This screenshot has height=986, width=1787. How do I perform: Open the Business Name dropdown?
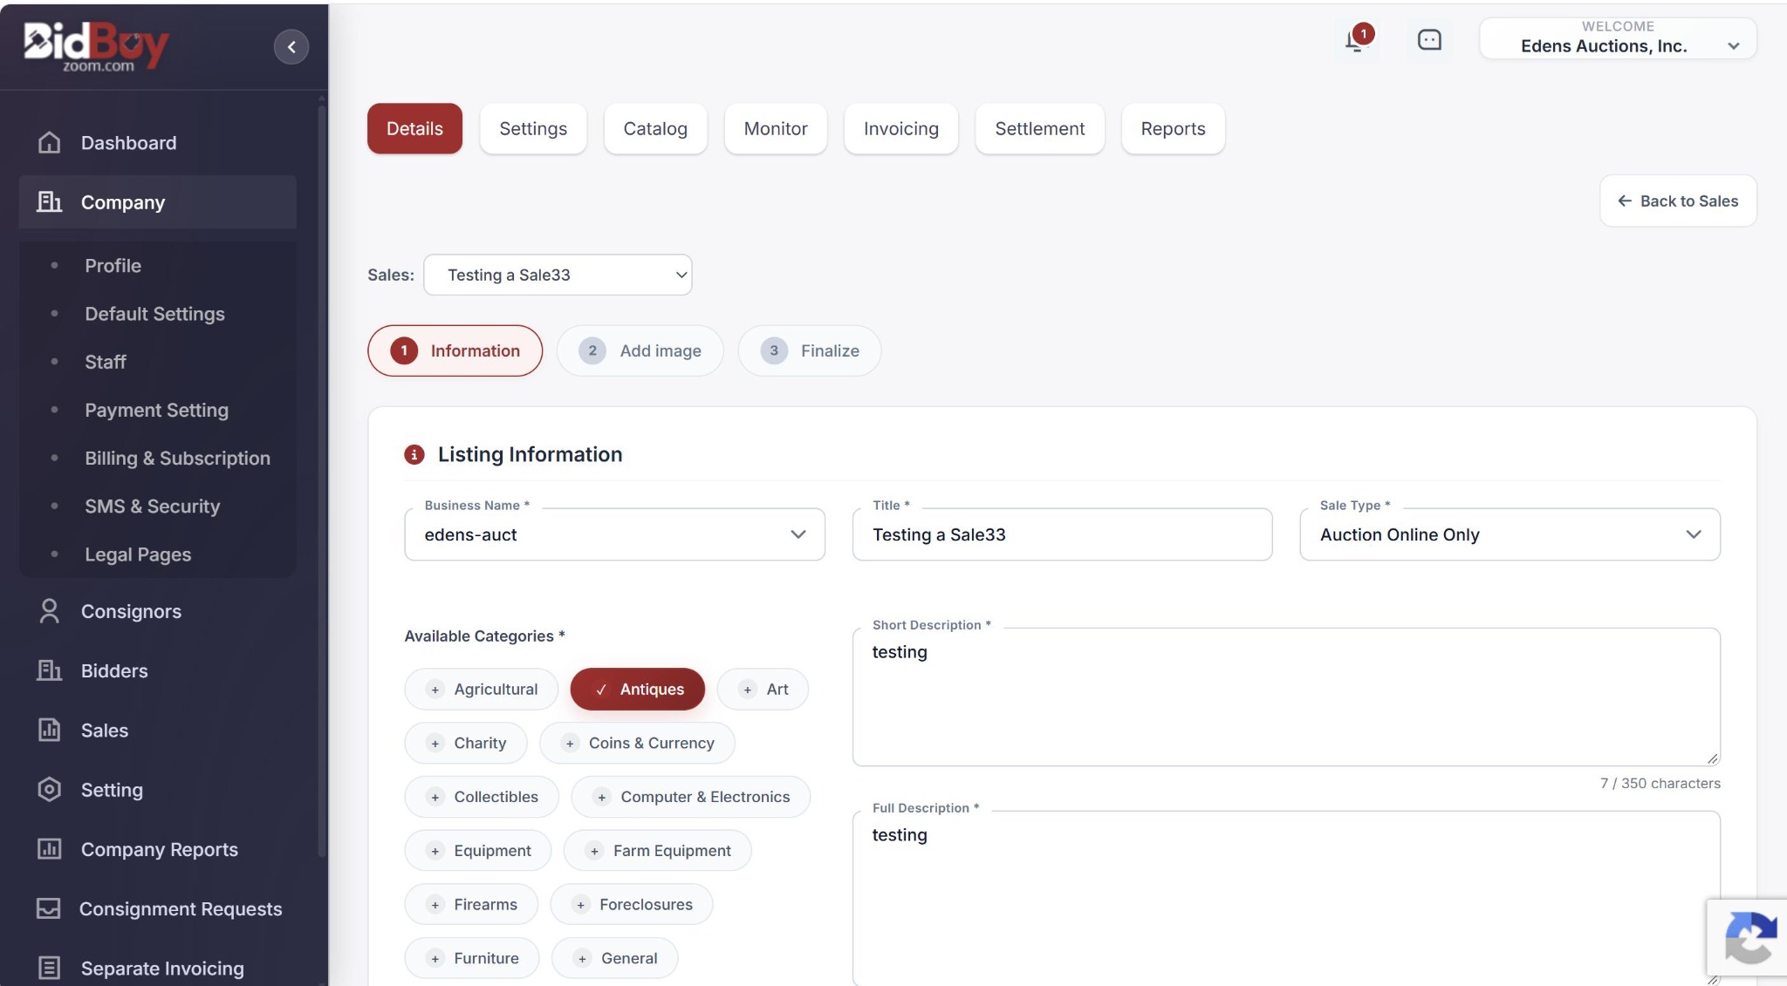click(x=614, y=534)
